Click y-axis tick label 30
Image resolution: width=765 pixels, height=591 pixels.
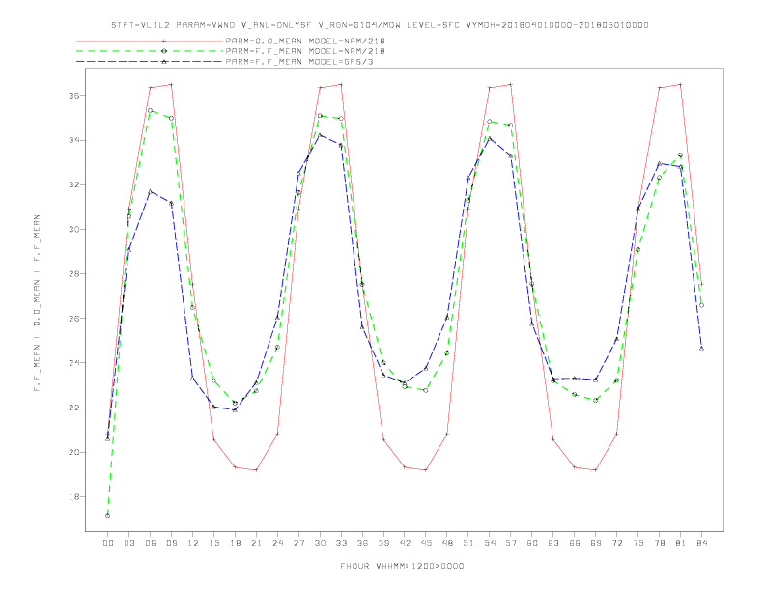coord(73,229)
